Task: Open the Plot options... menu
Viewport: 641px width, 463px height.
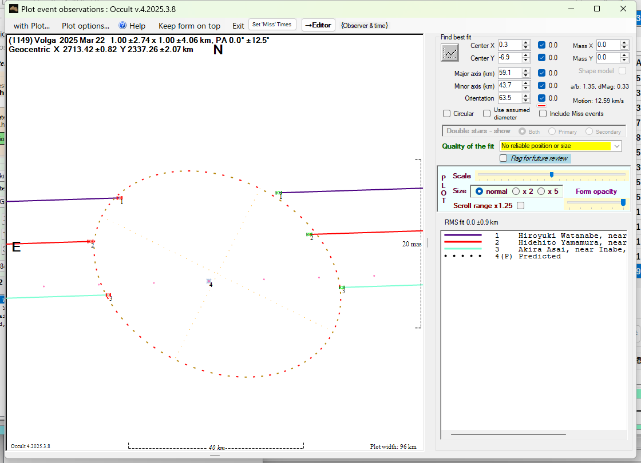Action: pyautogui.click(x=85, y=26)
